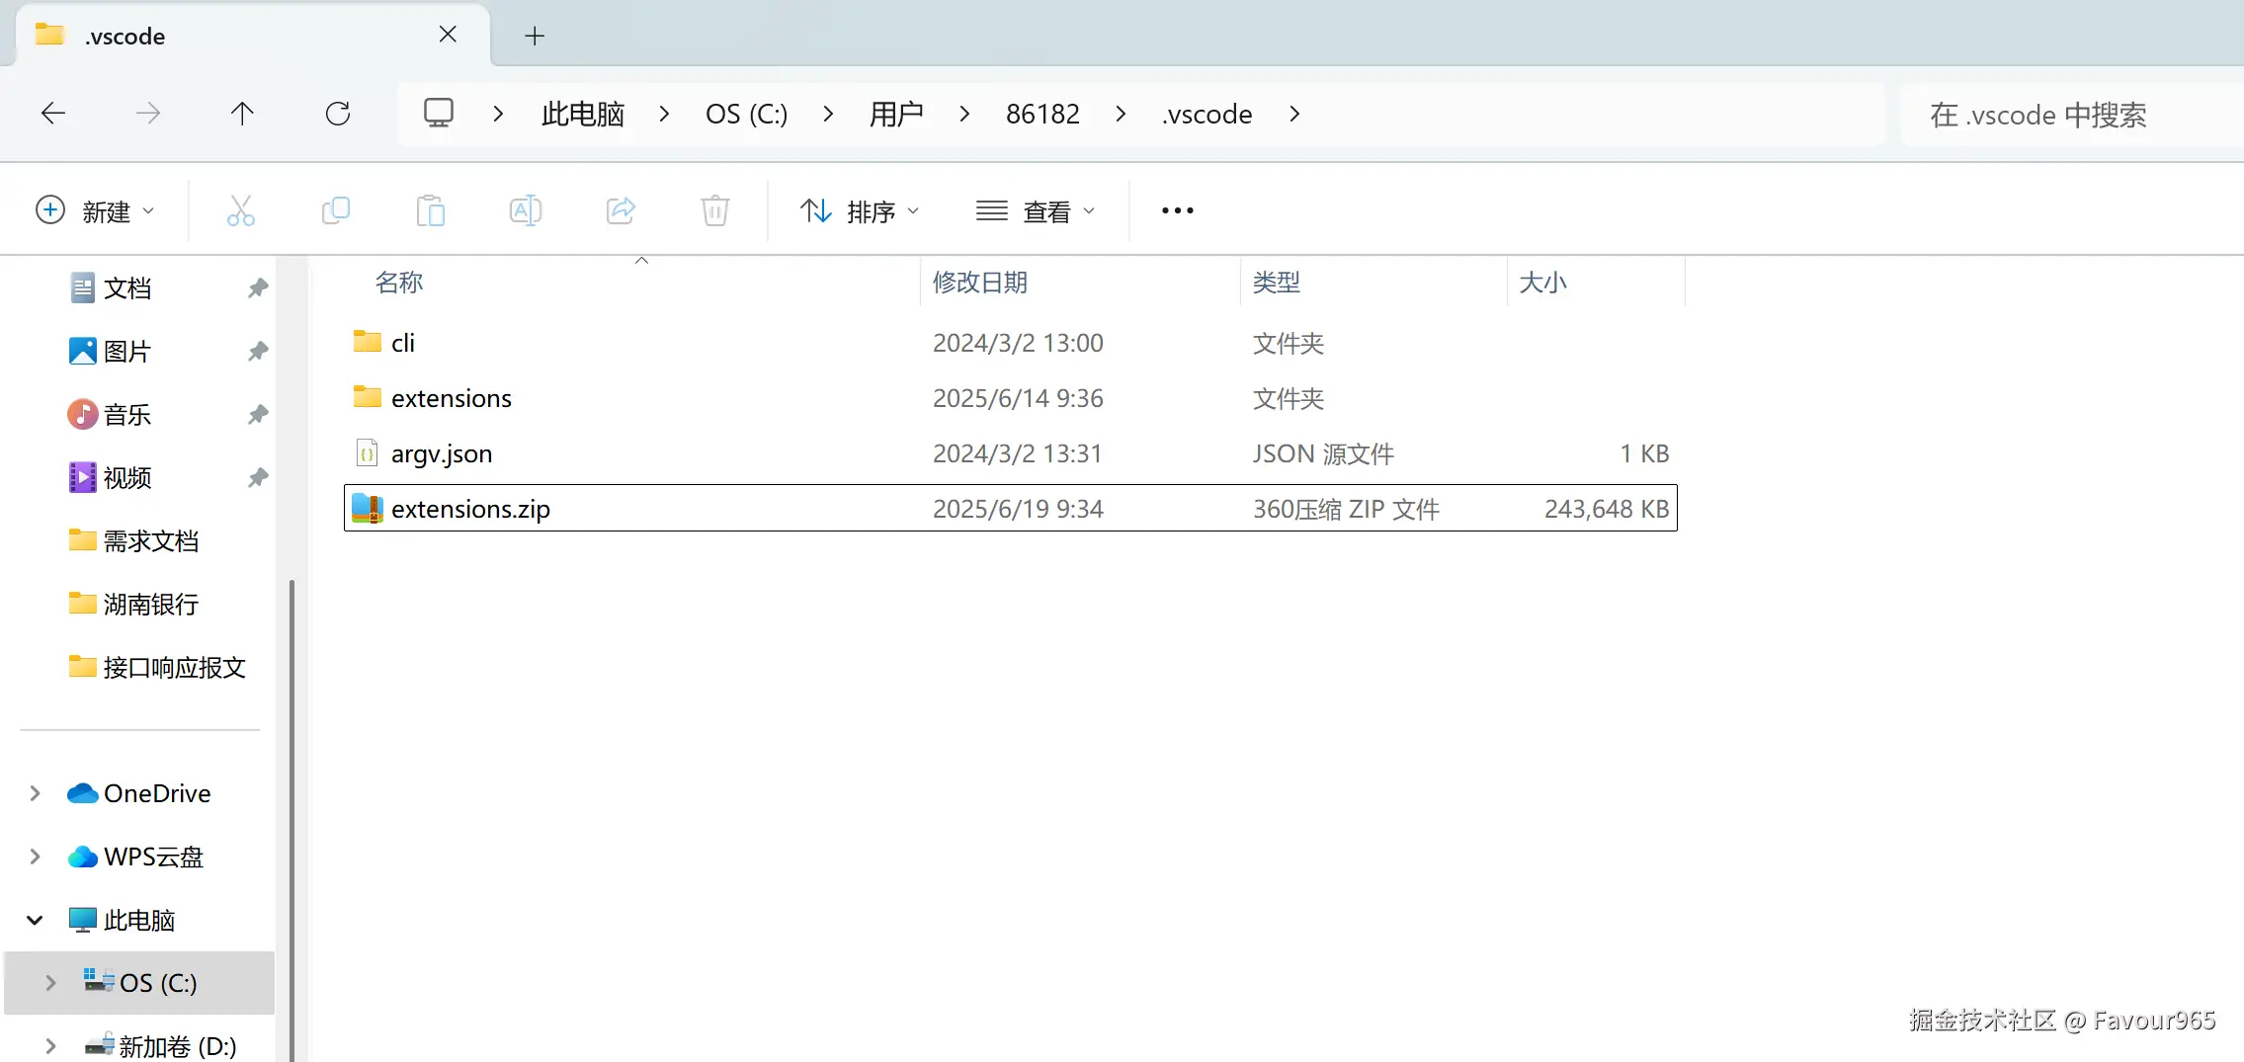The width and height of the screenshot is (2244, 1062).
Task: Click the Cut scissors icon
Action: 241,210
